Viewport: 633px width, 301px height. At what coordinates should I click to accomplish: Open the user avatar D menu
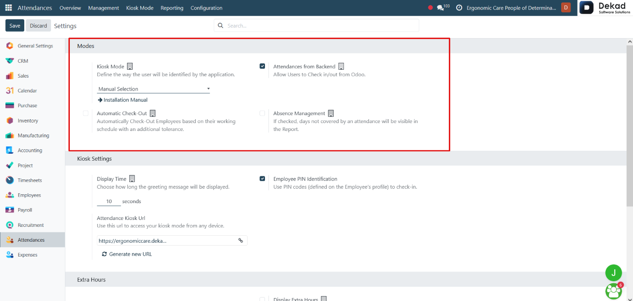(x=566, y=8)
